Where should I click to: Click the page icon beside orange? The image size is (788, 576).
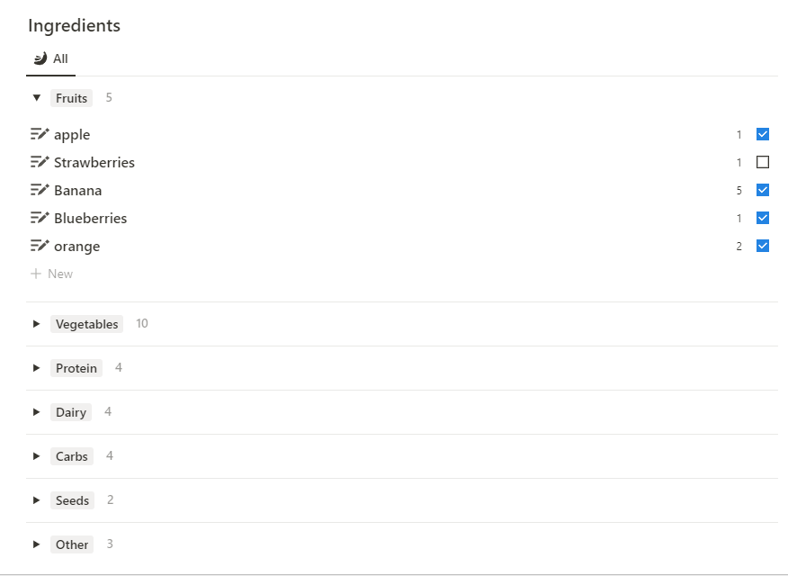pos(40,247)
